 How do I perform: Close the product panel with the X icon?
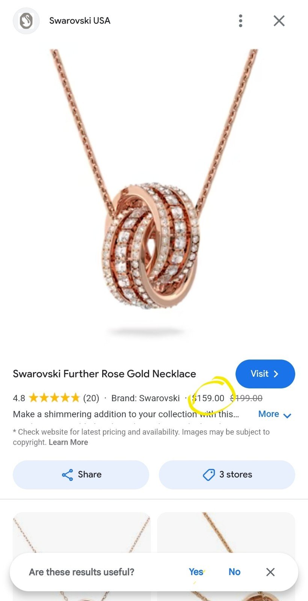[x=279, y=21]
